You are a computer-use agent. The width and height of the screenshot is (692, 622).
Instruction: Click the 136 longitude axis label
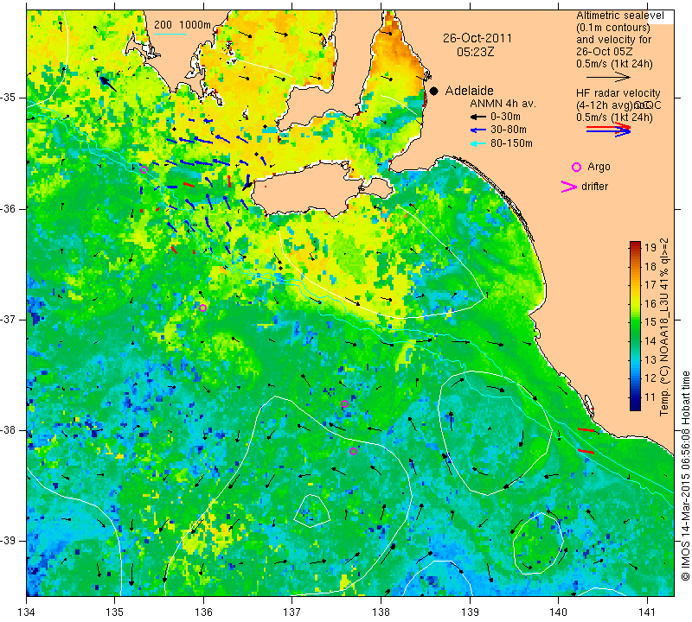(203, 612)
